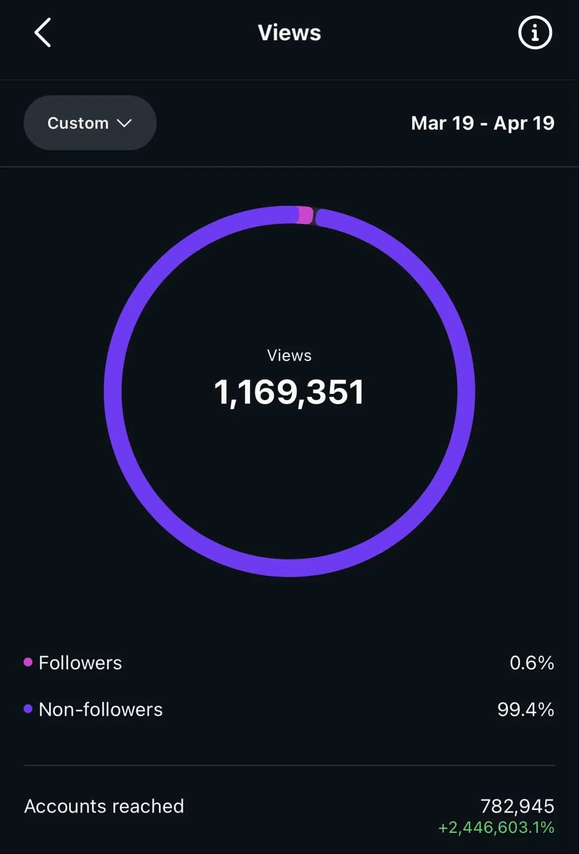Click the 99.4% non-followers percentage

(x=525, y=709)
